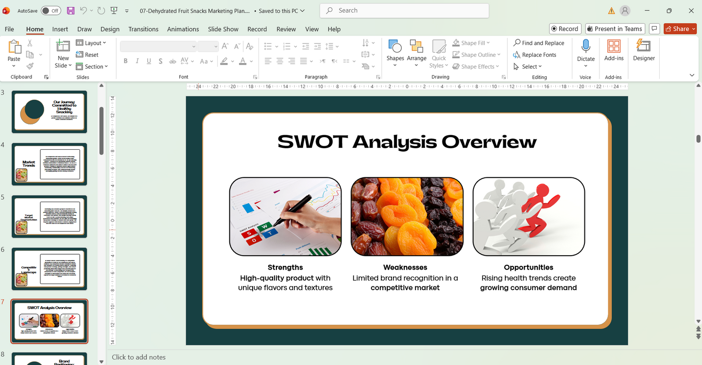Insert a New Slide via its icon

63,47
